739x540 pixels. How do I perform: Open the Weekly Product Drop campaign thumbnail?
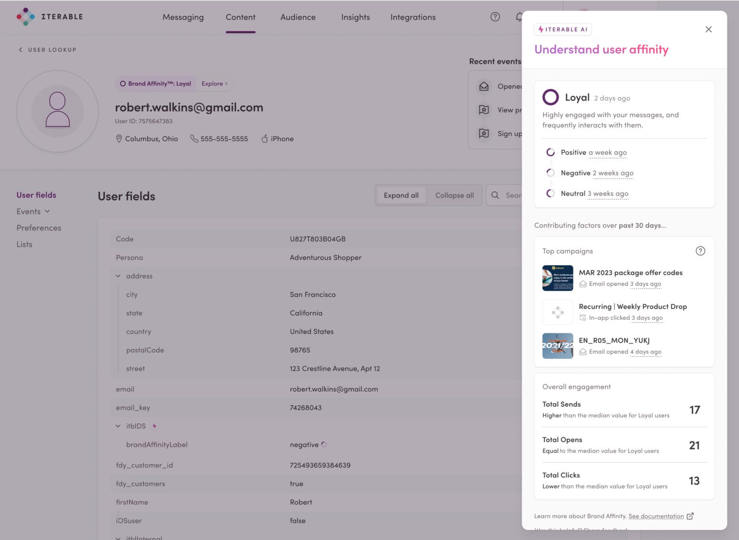click(x=558, y=312)
